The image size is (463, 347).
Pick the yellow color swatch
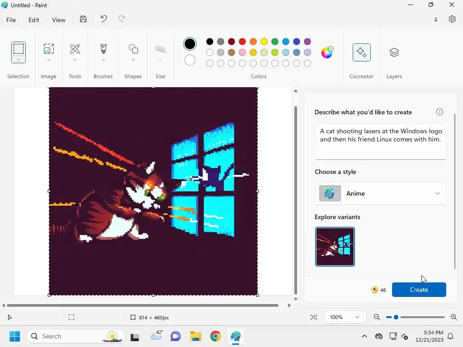point(264,42)
